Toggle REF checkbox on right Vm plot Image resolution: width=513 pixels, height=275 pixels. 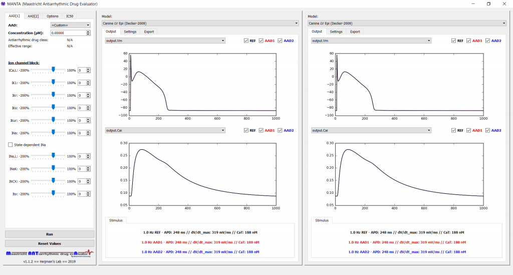(x=453, y=41)
